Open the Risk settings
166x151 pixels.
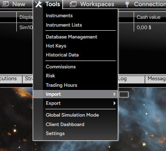50,76
